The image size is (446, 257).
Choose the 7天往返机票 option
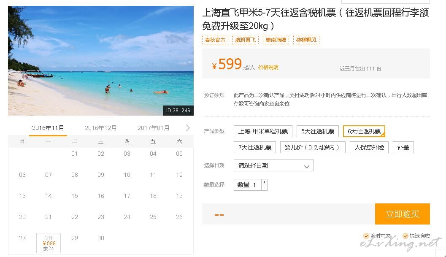254,147
